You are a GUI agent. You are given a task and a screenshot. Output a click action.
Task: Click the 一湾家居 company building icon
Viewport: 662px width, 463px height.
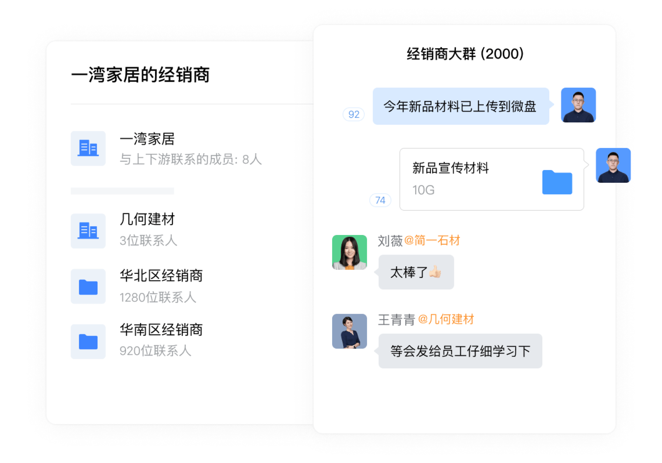88,148
